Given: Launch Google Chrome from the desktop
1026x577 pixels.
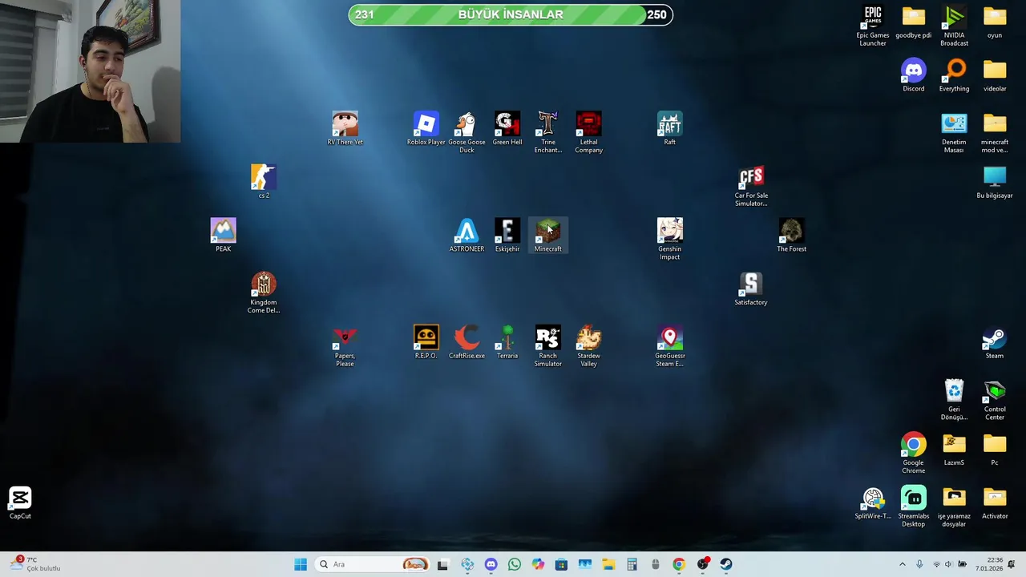Looking at the screenshot, I should 913,453.
